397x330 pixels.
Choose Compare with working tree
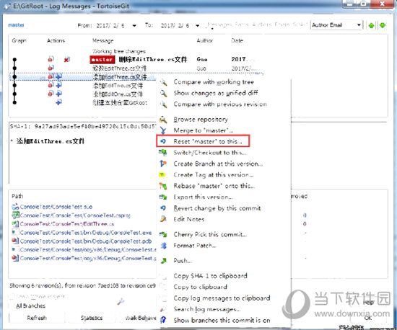tap(214, 82)
